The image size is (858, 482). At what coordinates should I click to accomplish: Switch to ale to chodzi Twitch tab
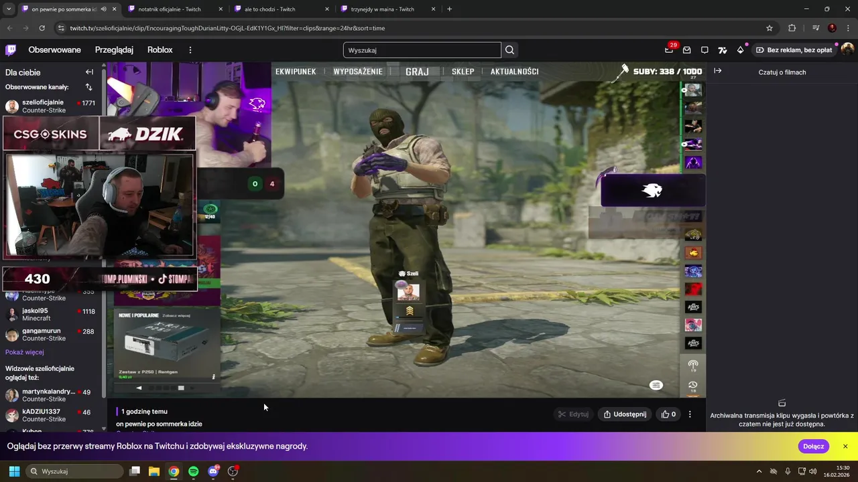[x=280, y=9]
